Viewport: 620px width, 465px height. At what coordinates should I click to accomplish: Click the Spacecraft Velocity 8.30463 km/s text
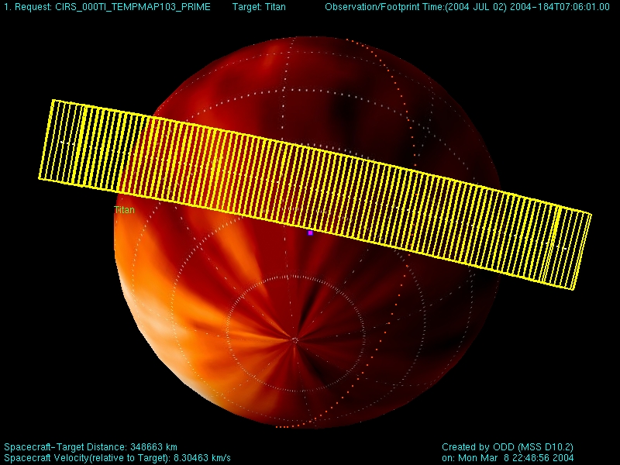[x=118, y=458]
